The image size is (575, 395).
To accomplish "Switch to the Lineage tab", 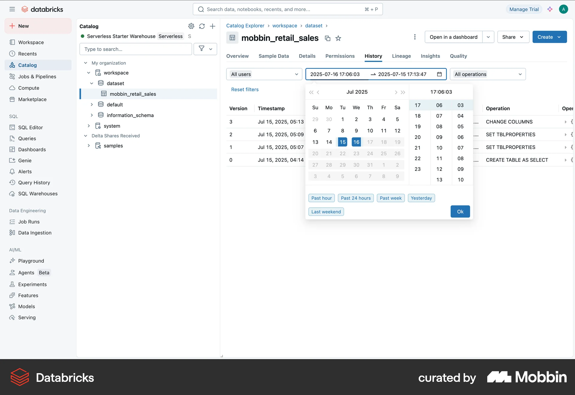I will [x=401, y=56].
